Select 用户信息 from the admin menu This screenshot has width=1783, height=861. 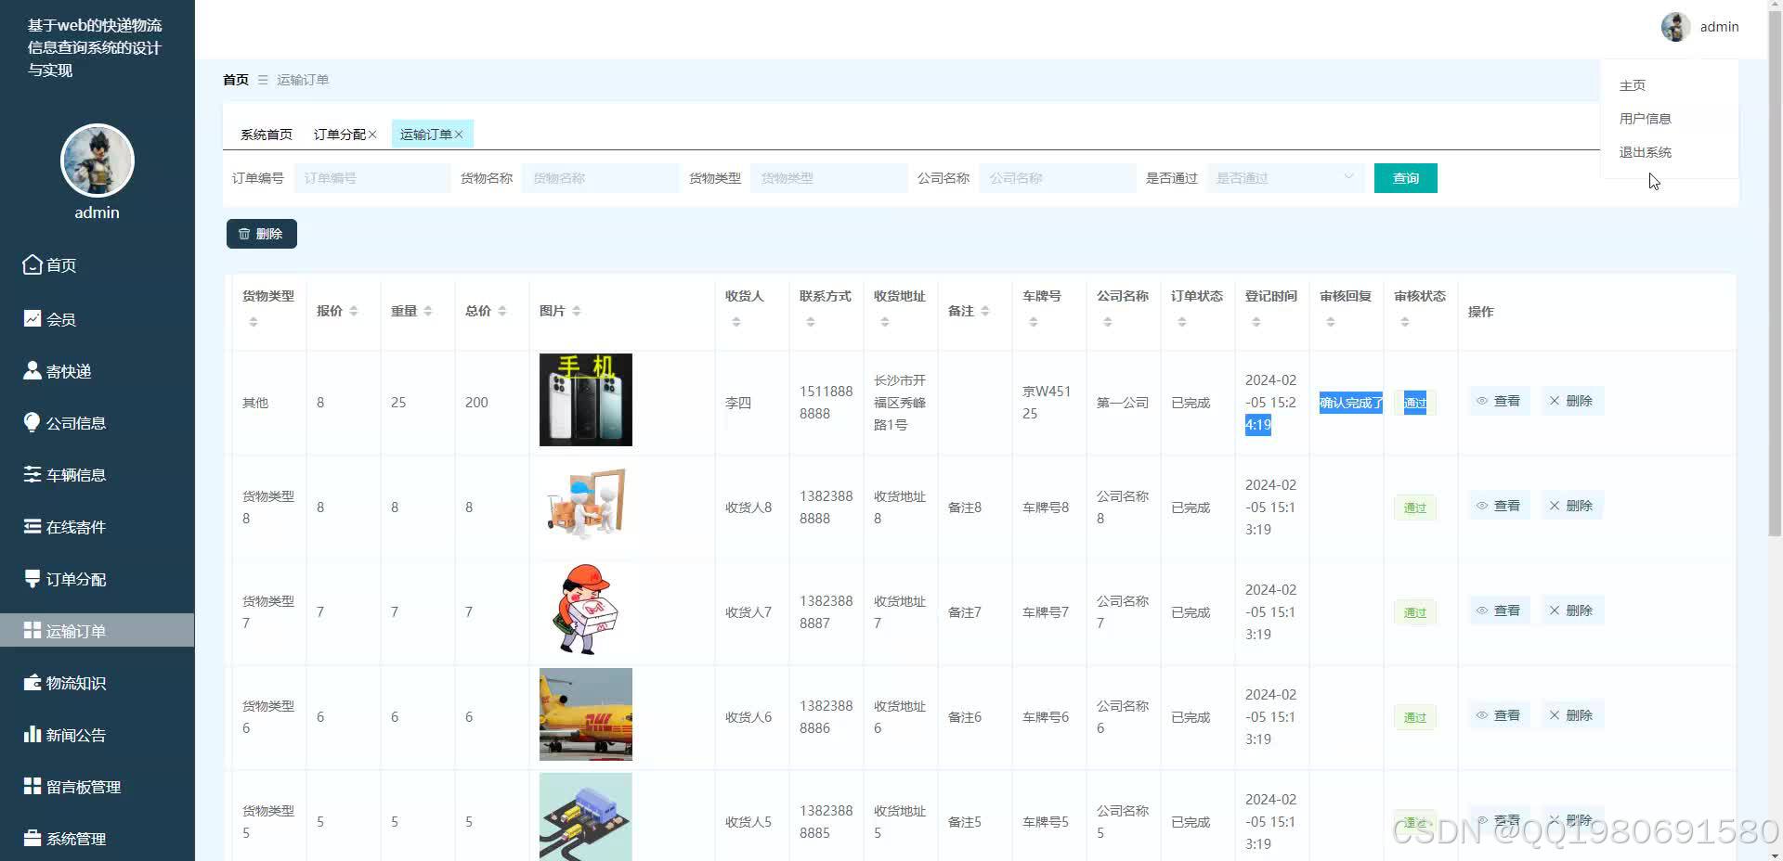point(1646,119)
